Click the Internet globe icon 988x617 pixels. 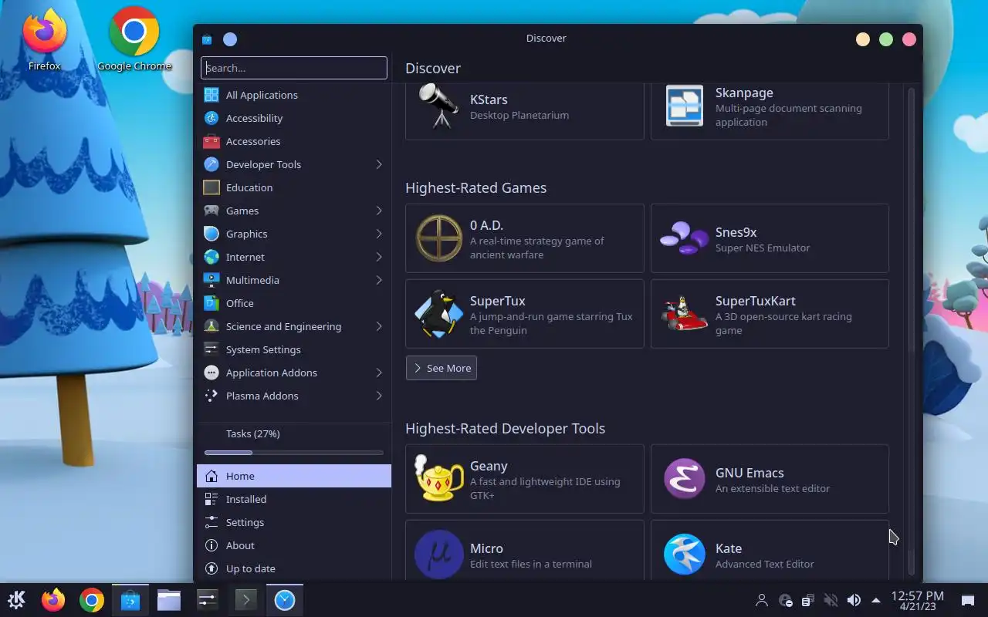point(211,257)
